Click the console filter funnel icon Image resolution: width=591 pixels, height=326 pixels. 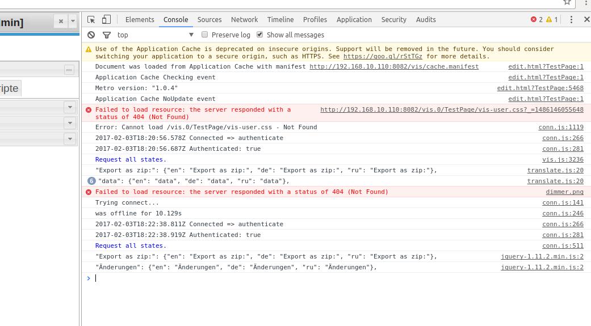pos(106,35)
